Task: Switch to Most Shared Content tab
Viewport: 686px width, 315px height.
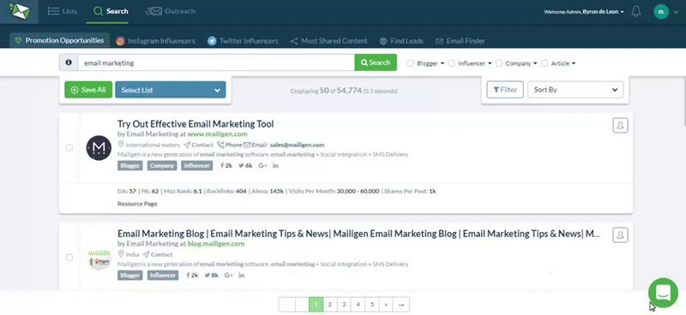Action: (x=329, y=40)
